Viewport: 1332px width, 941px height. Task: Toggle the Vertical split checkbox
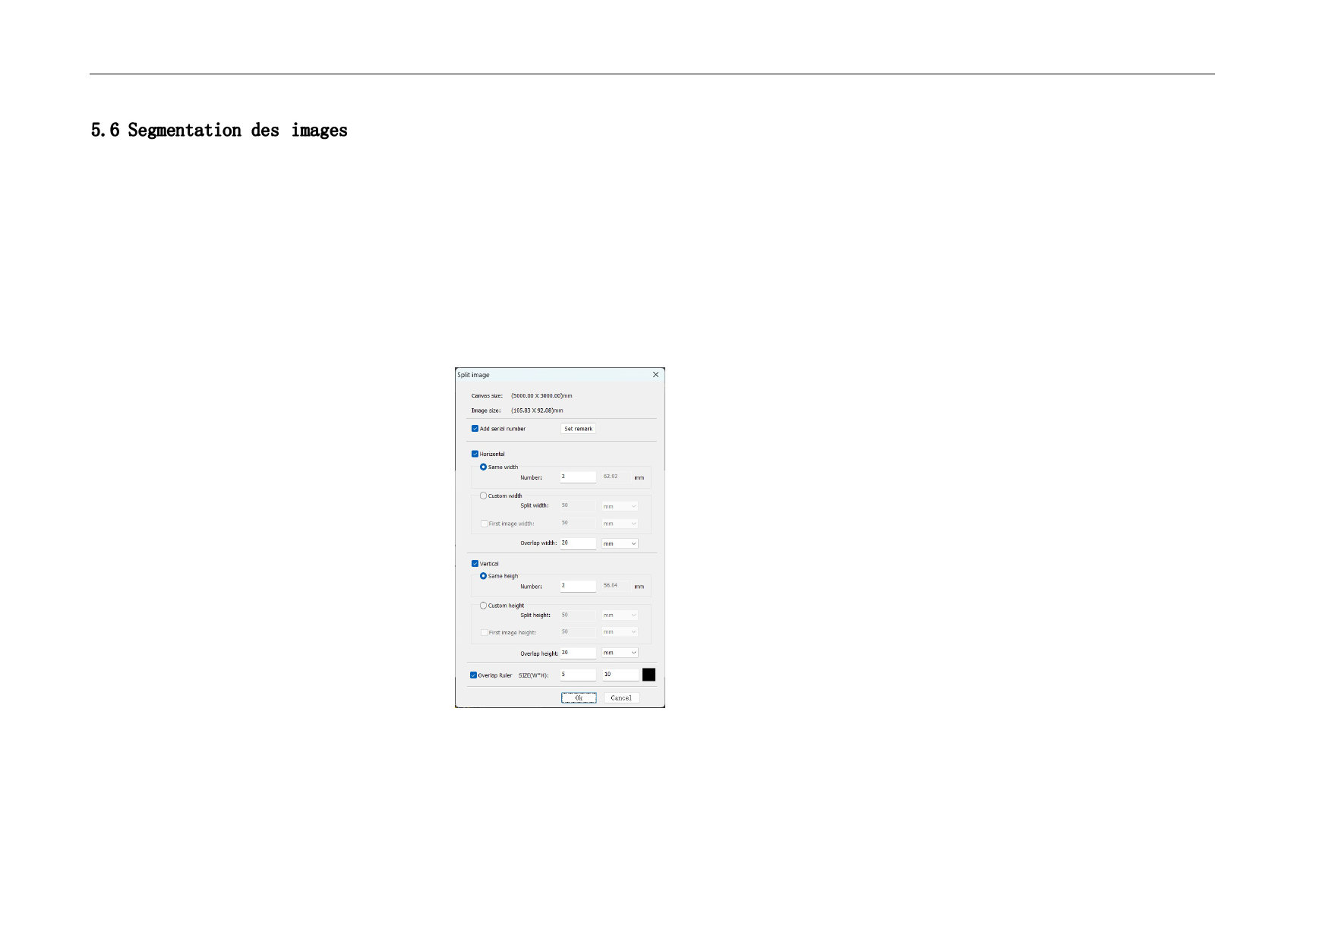click(x=475, y=564)
